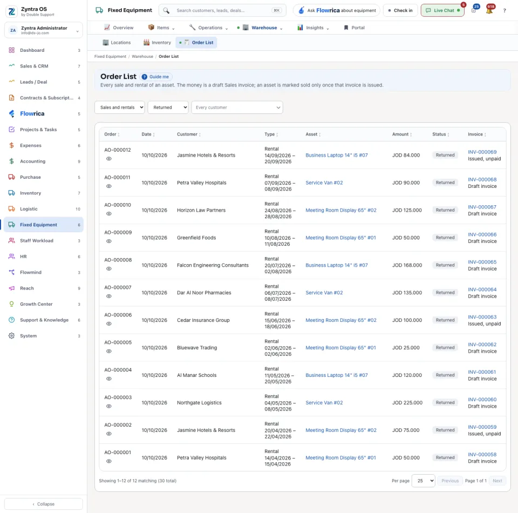Open the Returned status filter dropdown
The width and height of the screenshot is (518, 513).
[x=168, y=107]
